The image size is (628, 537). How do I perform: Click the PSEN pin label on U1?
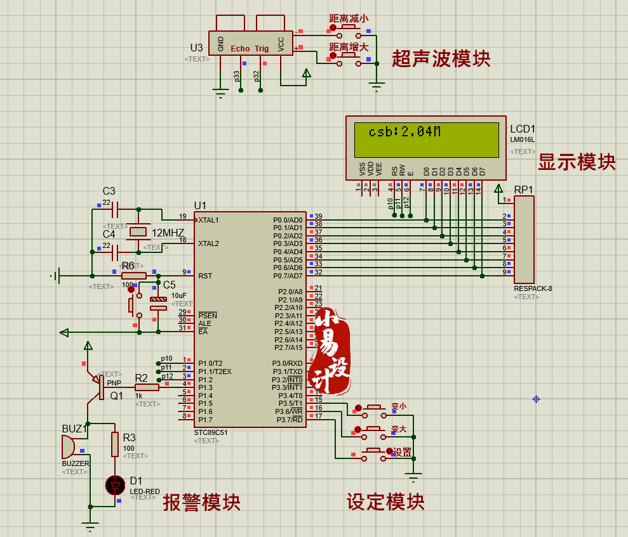[x=208, y=316]
